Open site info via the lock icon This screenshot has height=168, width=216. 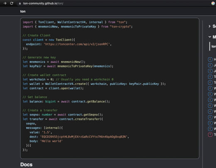[x=20, y=4]
